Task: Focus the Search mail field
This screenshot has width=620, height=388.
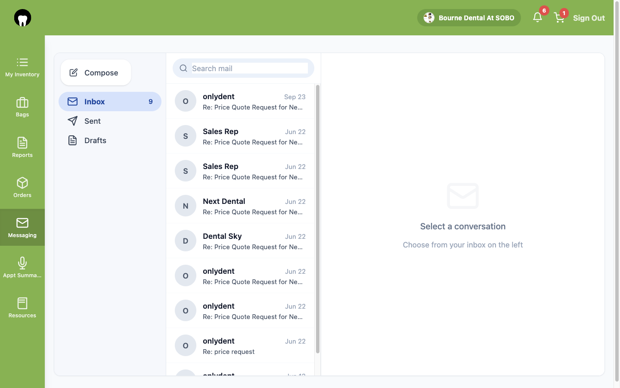Action: pos(250,68)
